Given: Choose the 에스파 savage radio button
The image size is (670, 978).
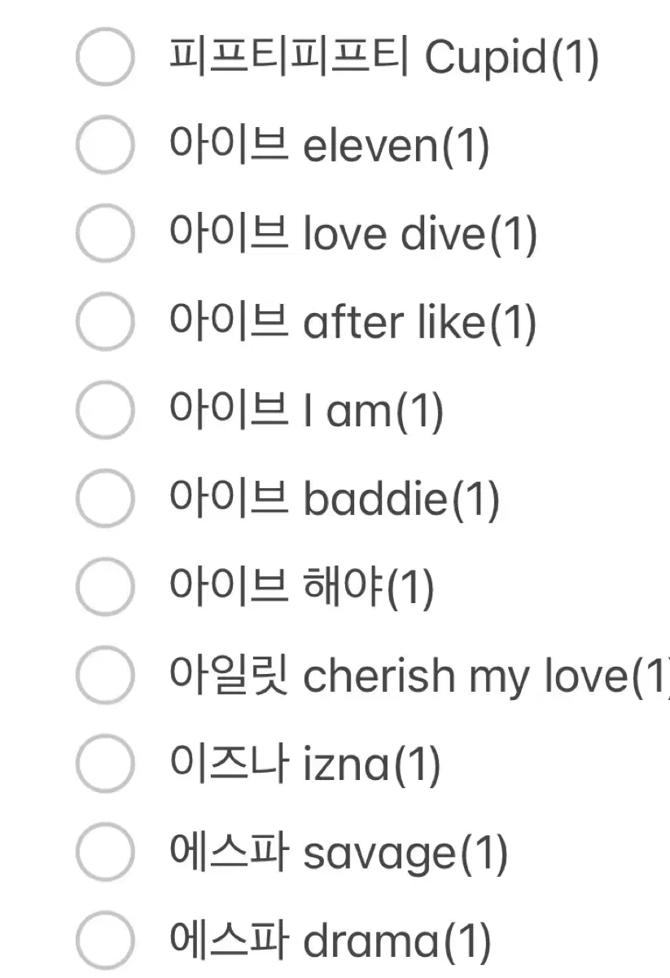Looking at the screenshot, I should [x=104, y=852].
